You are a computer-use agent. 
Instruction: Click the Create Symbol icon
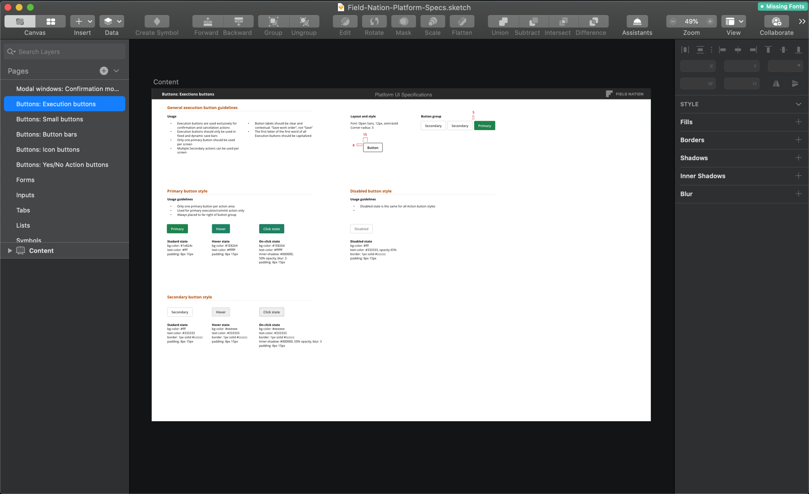(x=157, y=21)
